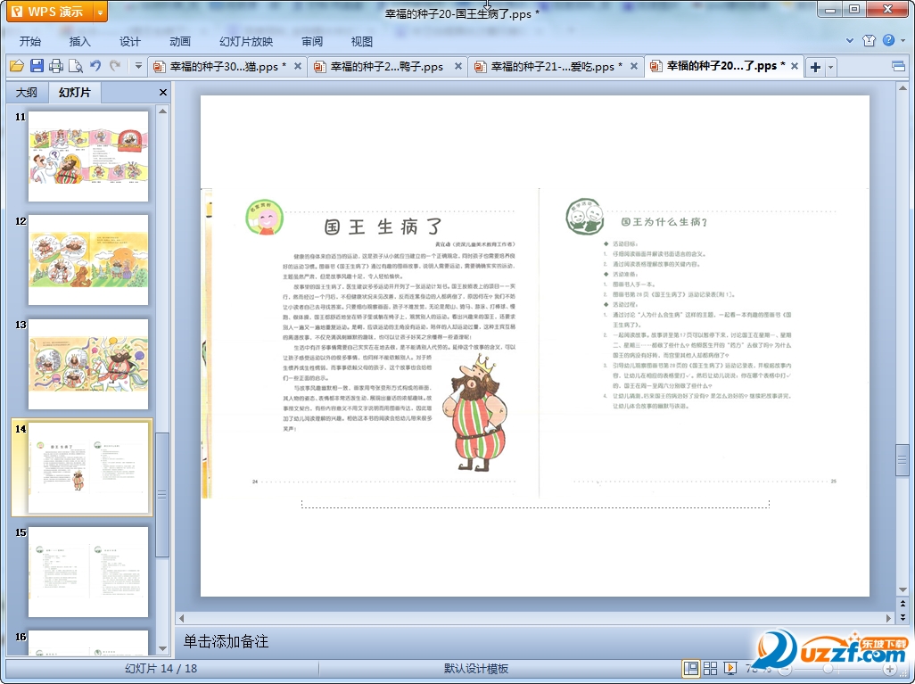The height and width of the screenshot is (684, 915).
Task: Open the 幻灯片放映 ribbon tab
Action: [246, 41]
